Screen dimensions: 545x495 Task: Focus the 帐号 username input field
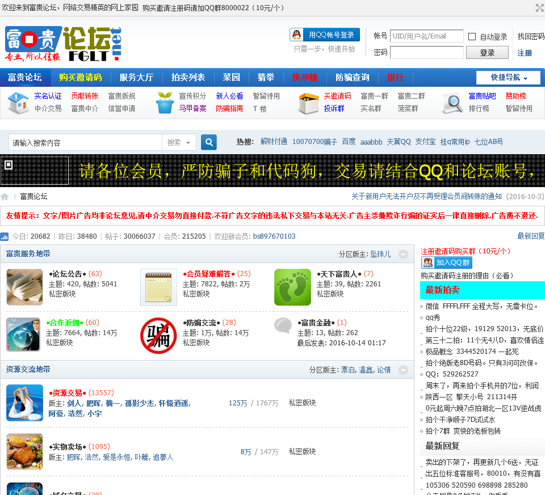pyautogui.click(x=427, y=36)
